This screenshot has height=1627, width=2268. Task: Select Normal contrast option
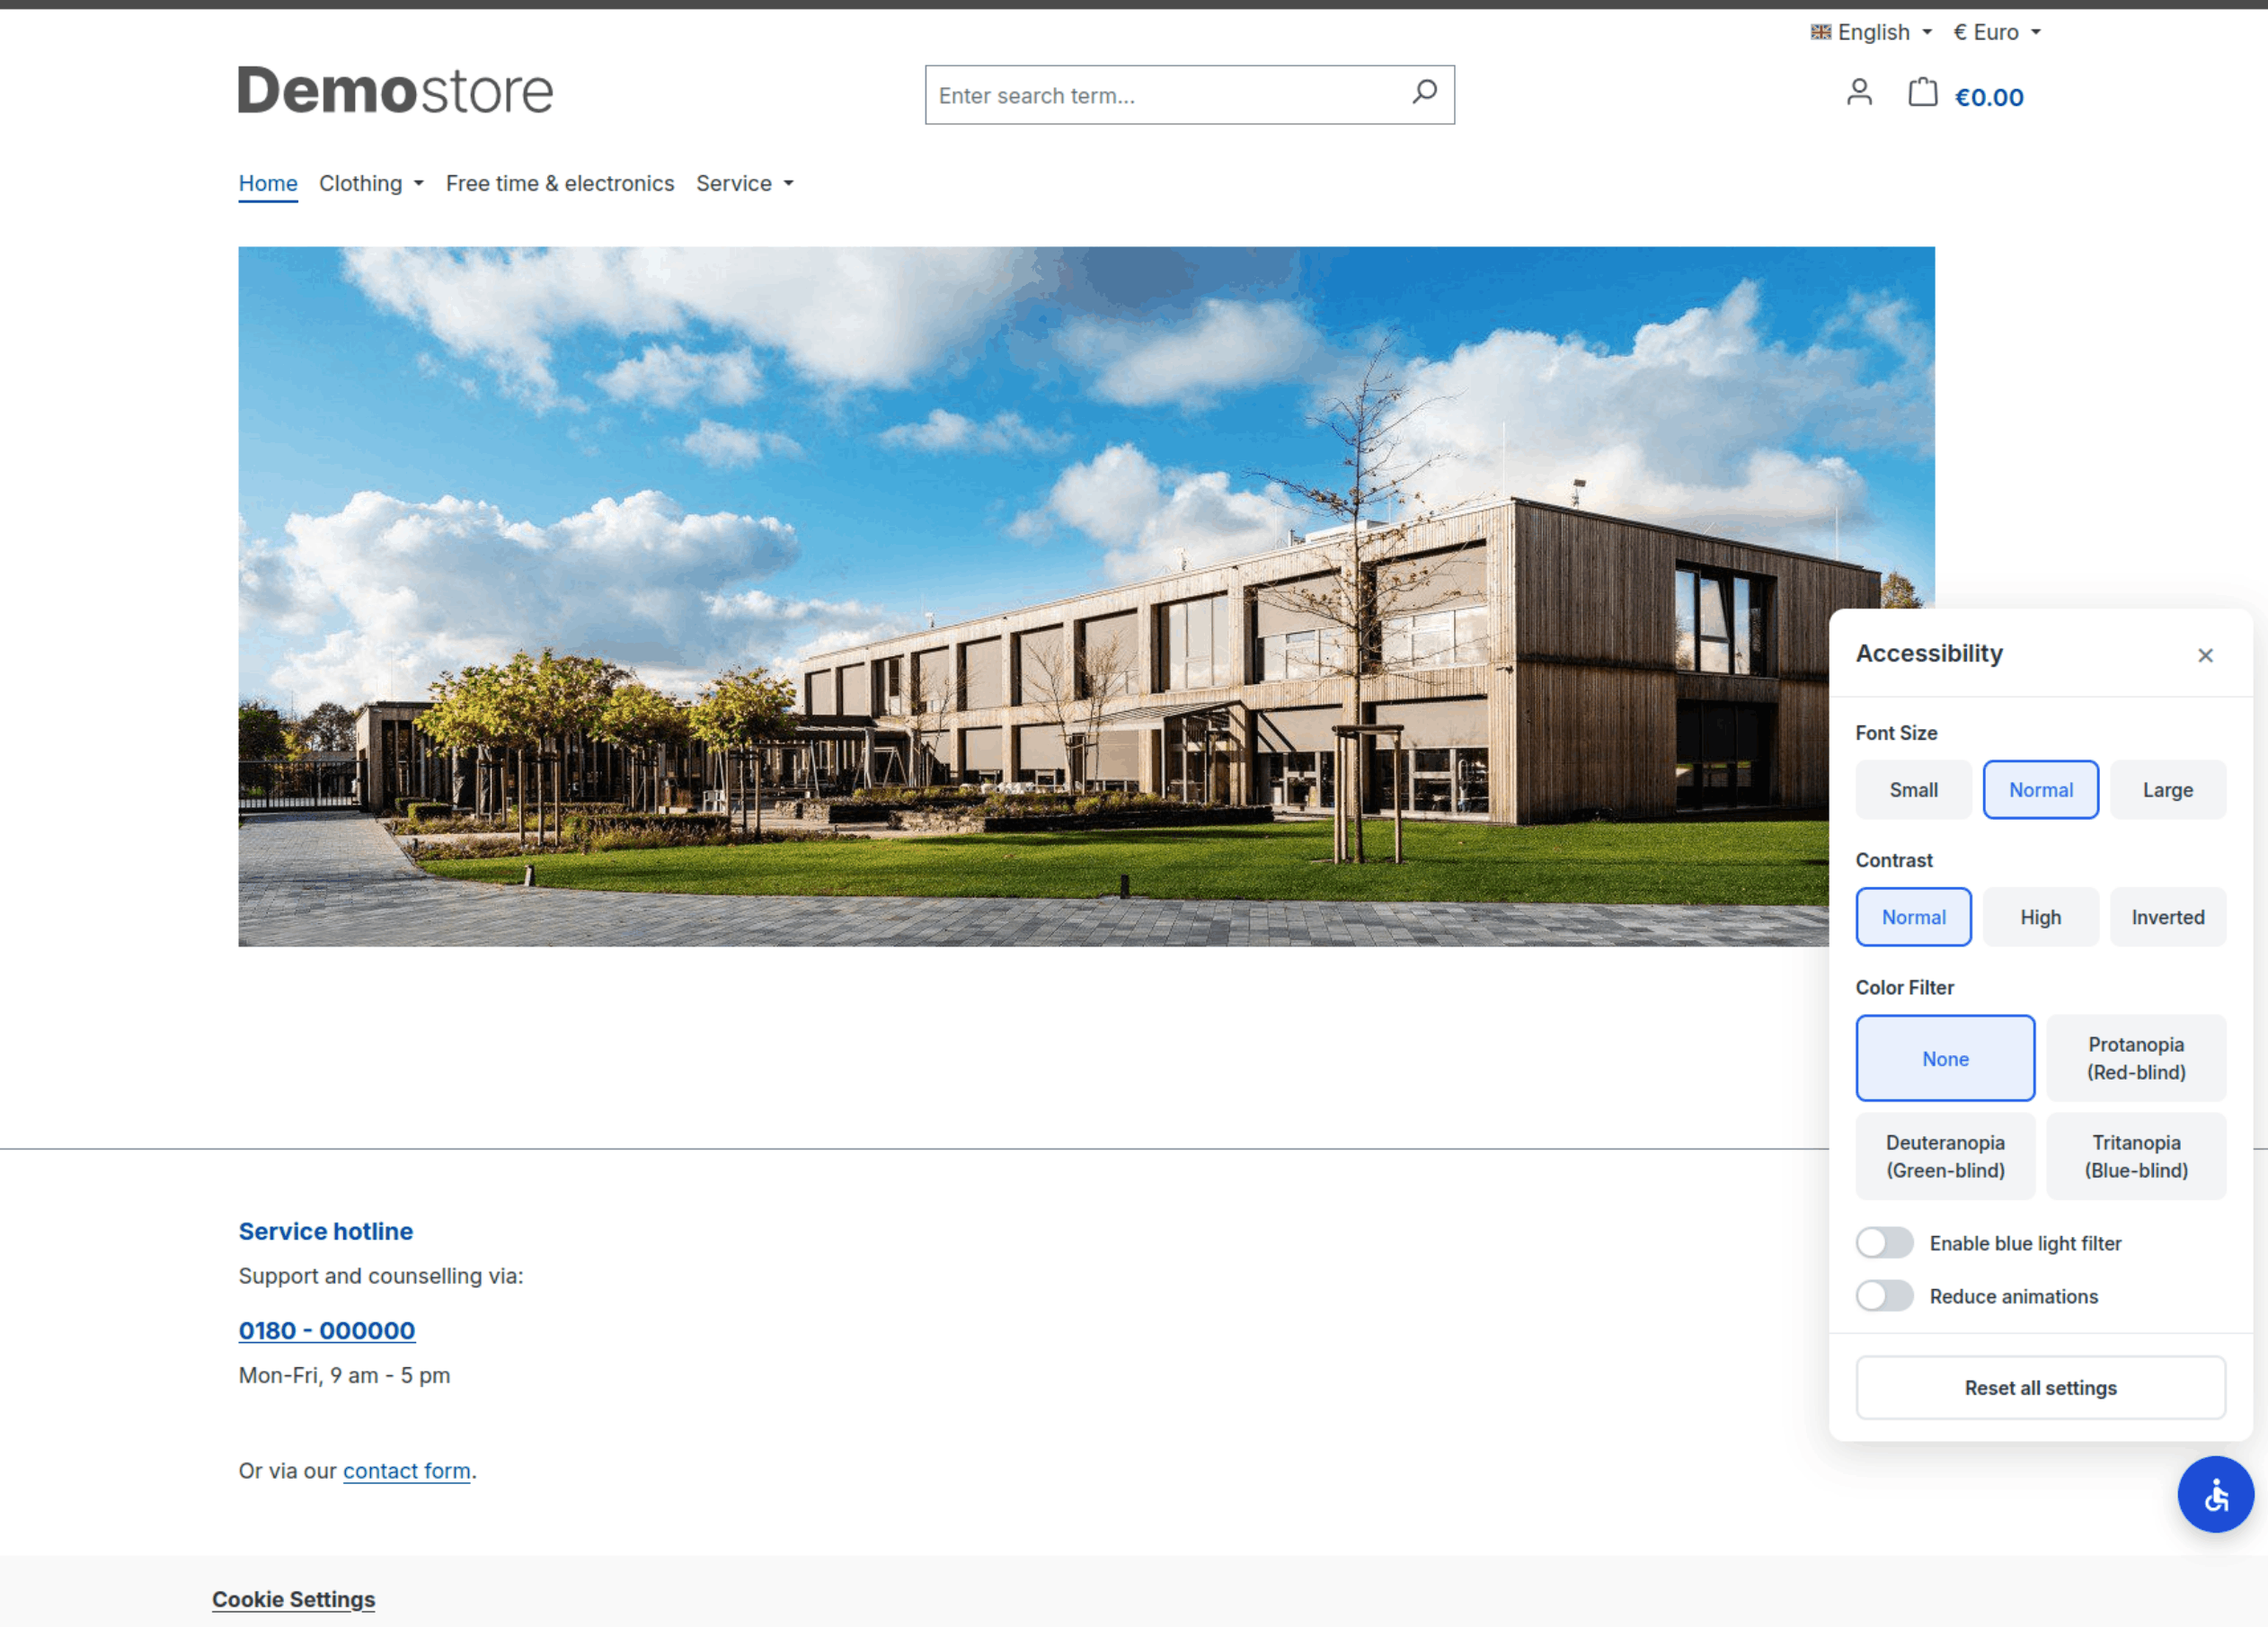[1913, 917]
